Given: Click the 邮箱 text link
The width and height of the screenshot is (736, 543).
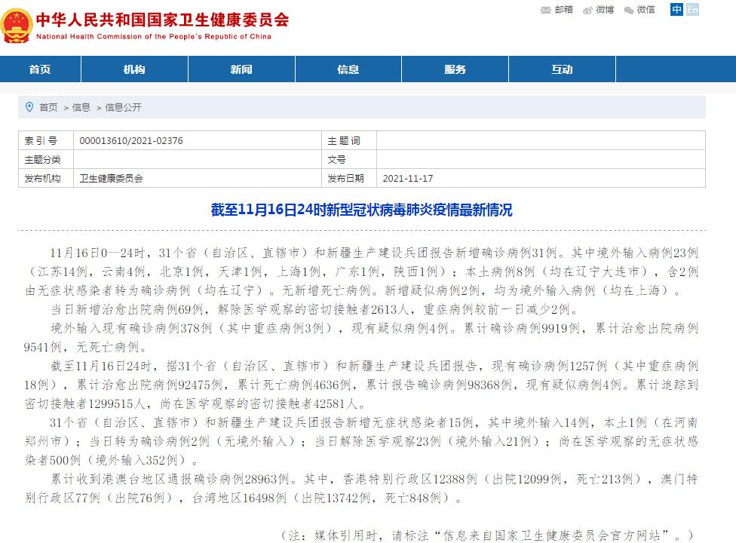Looking at the screenshot, I should pos(564,10).
